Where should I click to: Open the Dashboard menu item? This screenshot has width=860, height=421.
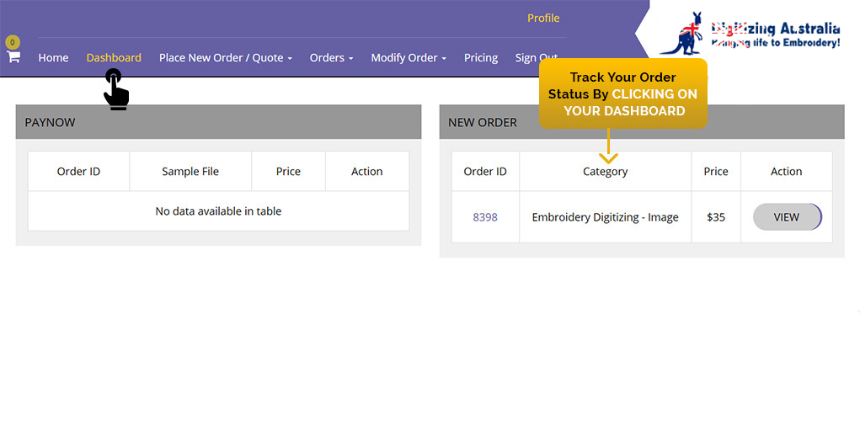114,58
